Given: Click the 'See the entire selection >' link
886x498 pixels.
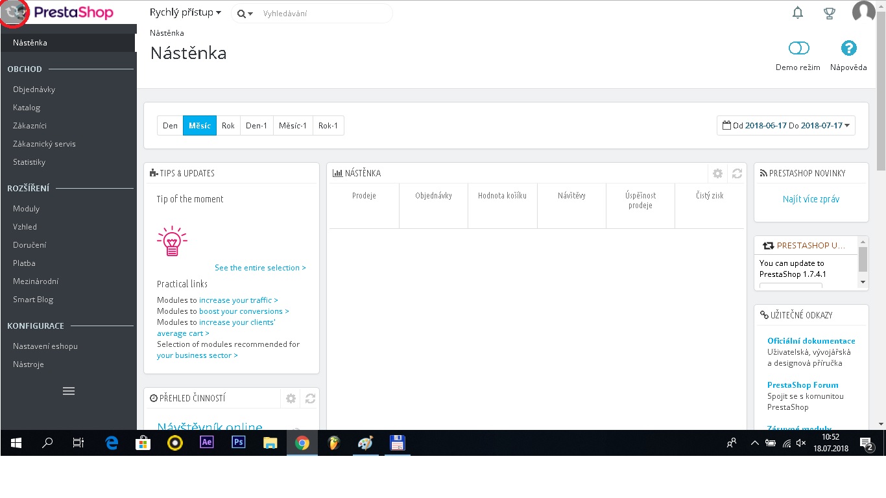Looking at the screenshot, I should 260,268.
